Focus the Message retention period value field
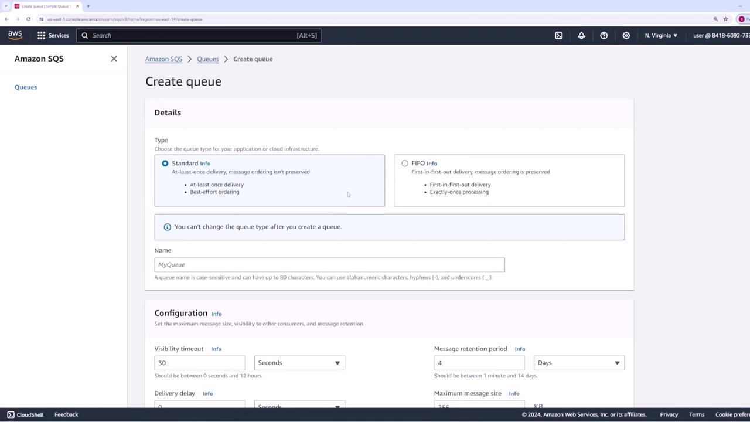 (x=479, y=363)
